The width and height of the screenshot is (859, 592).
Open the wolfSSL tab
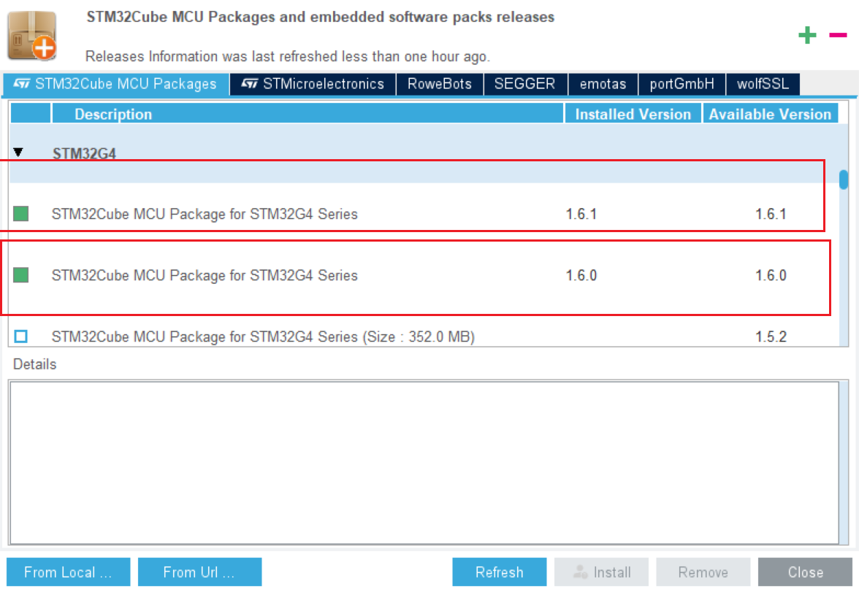tap(763, 85)
